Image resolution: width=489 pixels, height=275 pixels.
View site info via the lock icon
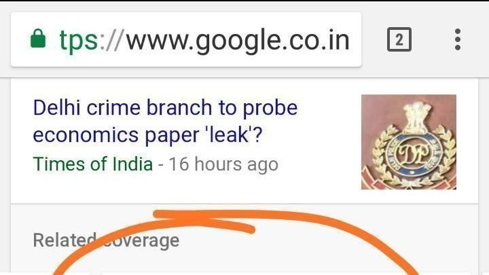[x=38, y=39]
